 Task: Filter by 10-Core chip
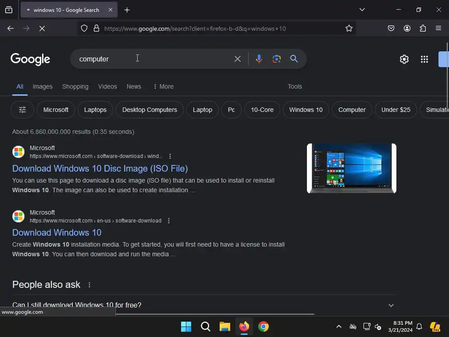tap(262, 110)
